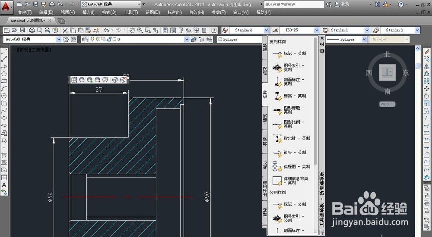Toggle layer 0 freeze sun icon

98,39
